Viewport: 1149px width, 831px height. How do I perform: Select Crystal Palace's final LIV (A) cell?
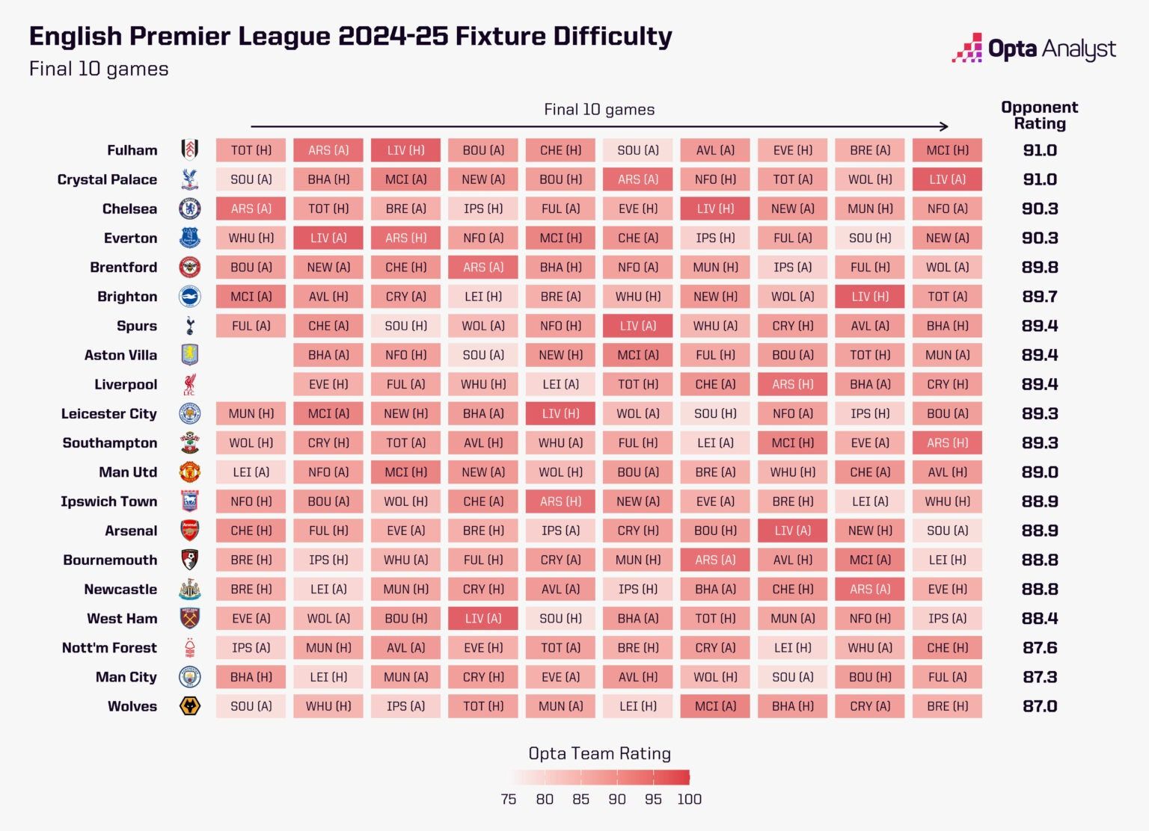[x=947, y=179]
